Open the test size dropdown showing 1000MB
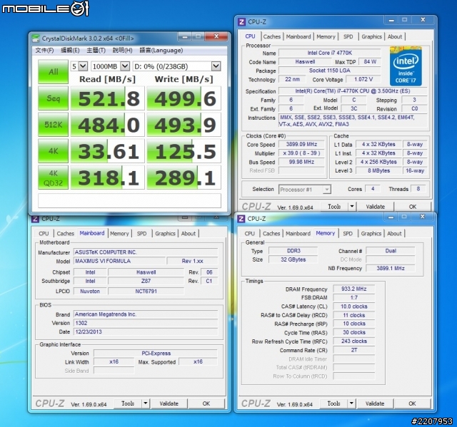The height and width of the screenshot is (427, 457). [x=111, y=66]
